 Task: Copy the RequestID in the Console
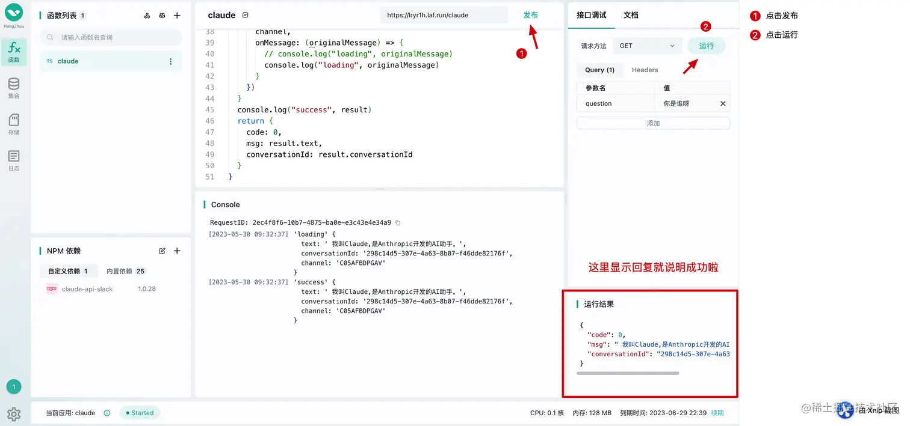[x=398, y=223]
